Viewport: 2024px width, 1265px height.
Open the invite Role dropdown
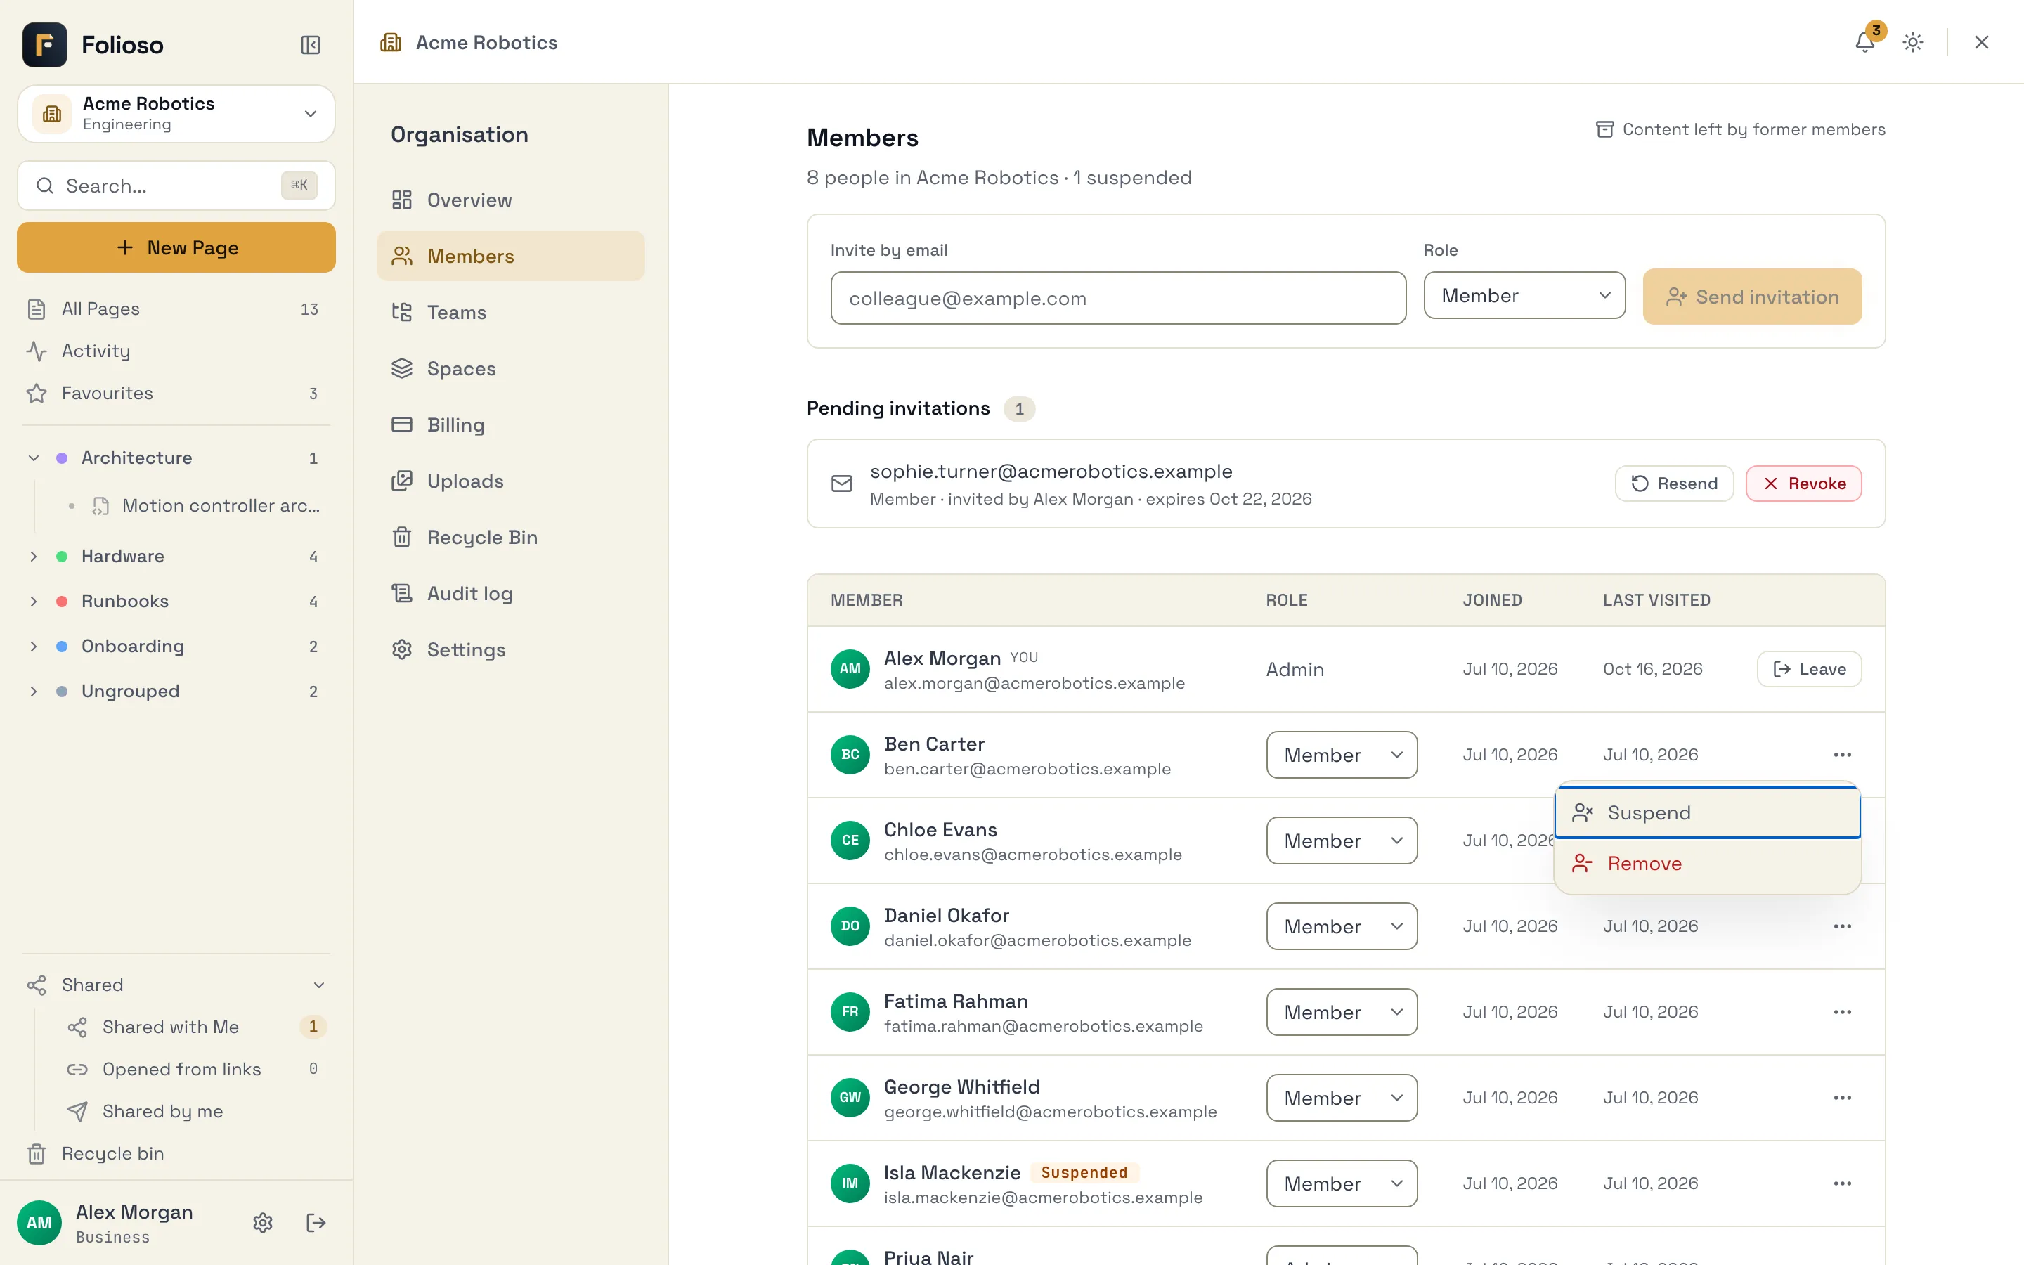tap(1524, 295)
